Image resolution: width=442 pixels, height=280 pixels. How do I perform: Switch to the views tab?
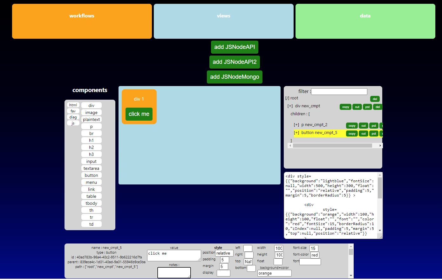coord(224,21)
